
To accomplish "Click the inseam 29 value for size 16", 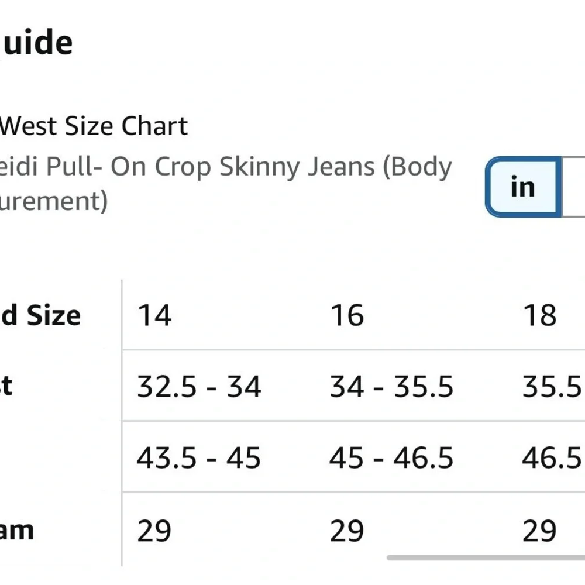I will point(347,531).
